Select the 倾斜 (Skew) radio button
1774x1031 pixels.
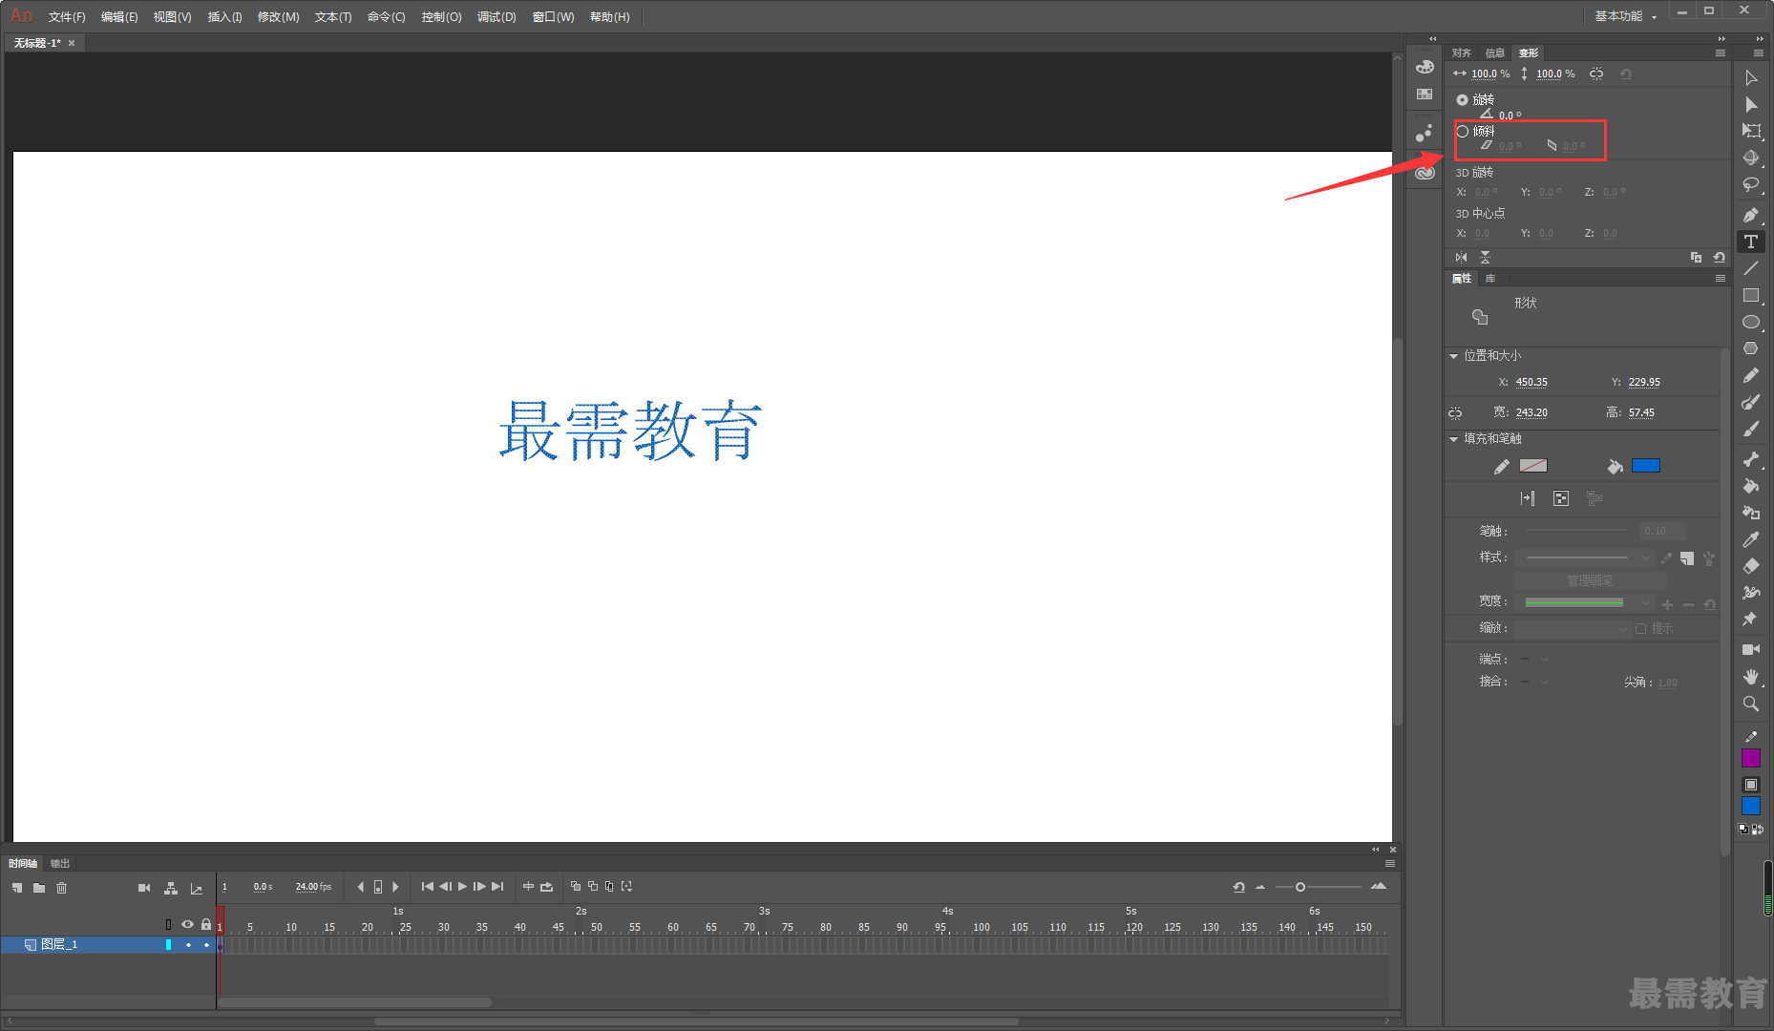[1463, 132]
